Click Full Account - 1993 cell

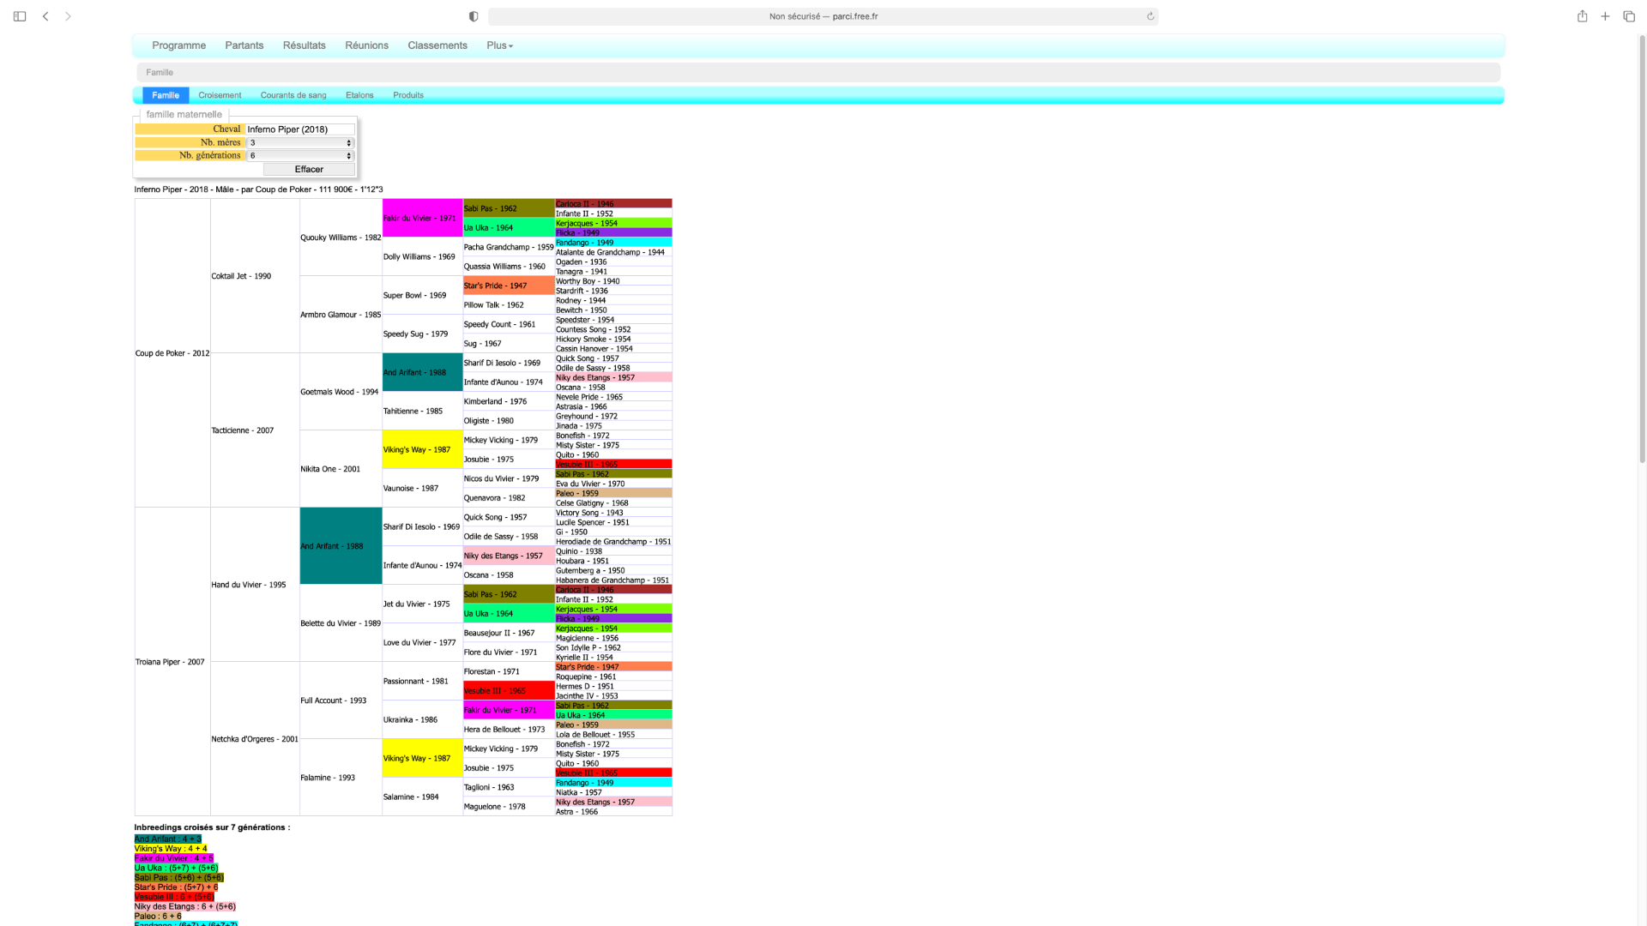pyautogui.click(x=341, y=701)
